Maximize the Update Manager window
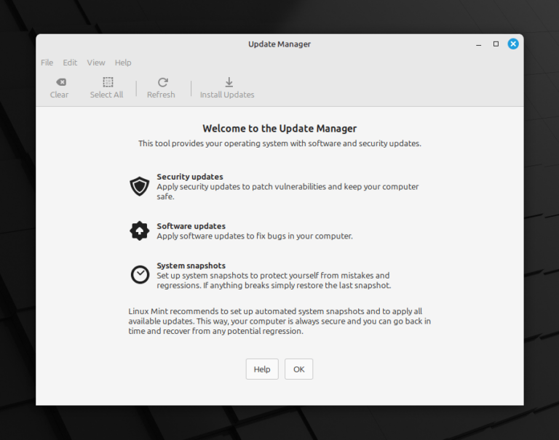The image size is (559, 440). tap(496, 44)
